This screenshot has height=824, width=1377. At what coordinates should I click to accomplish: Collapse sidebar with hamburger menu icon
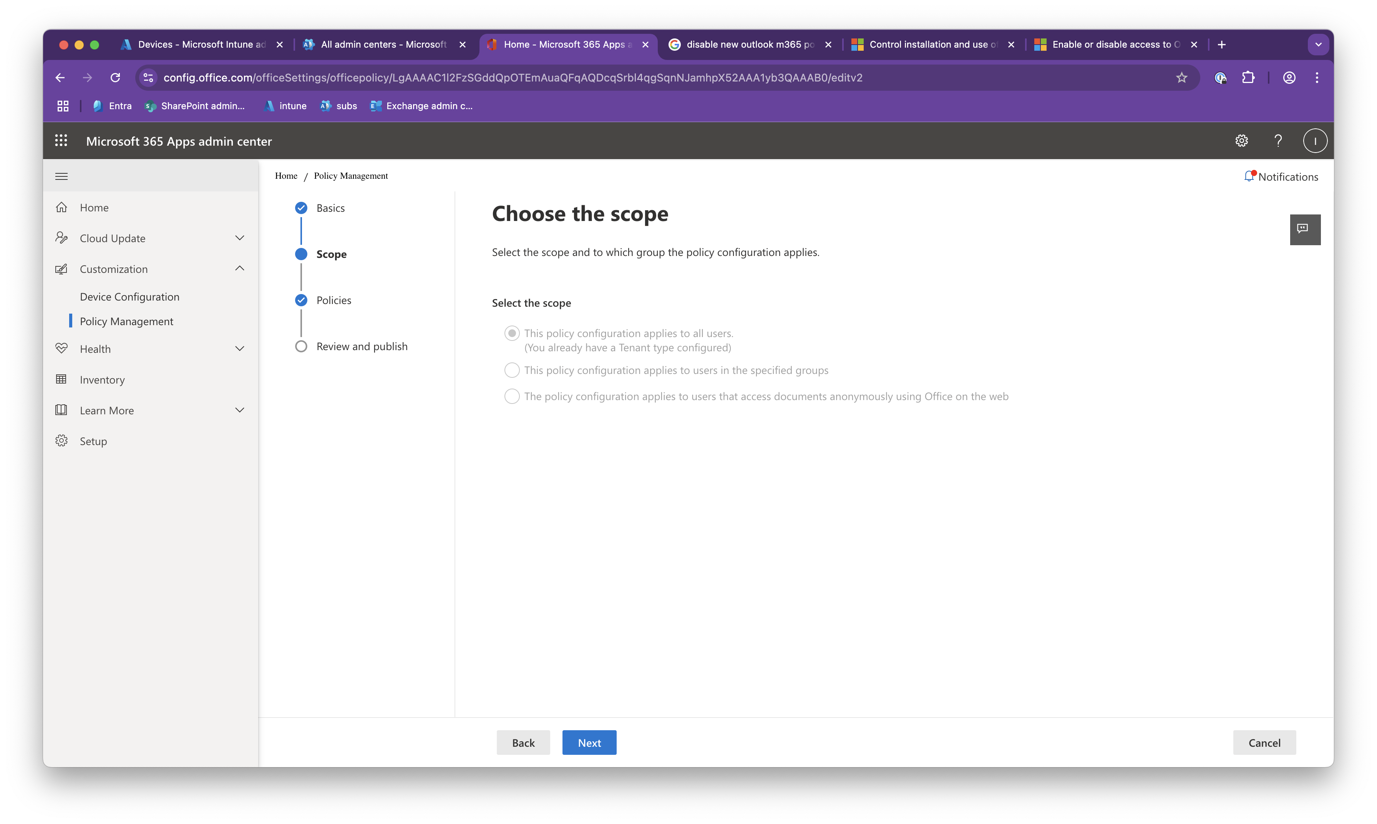61,176
